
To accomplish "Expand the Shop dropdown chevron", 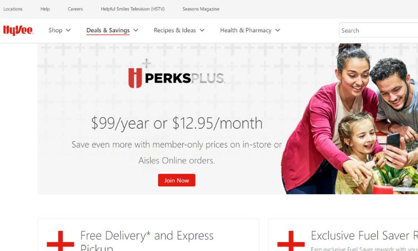I will (x=68, y=31).
